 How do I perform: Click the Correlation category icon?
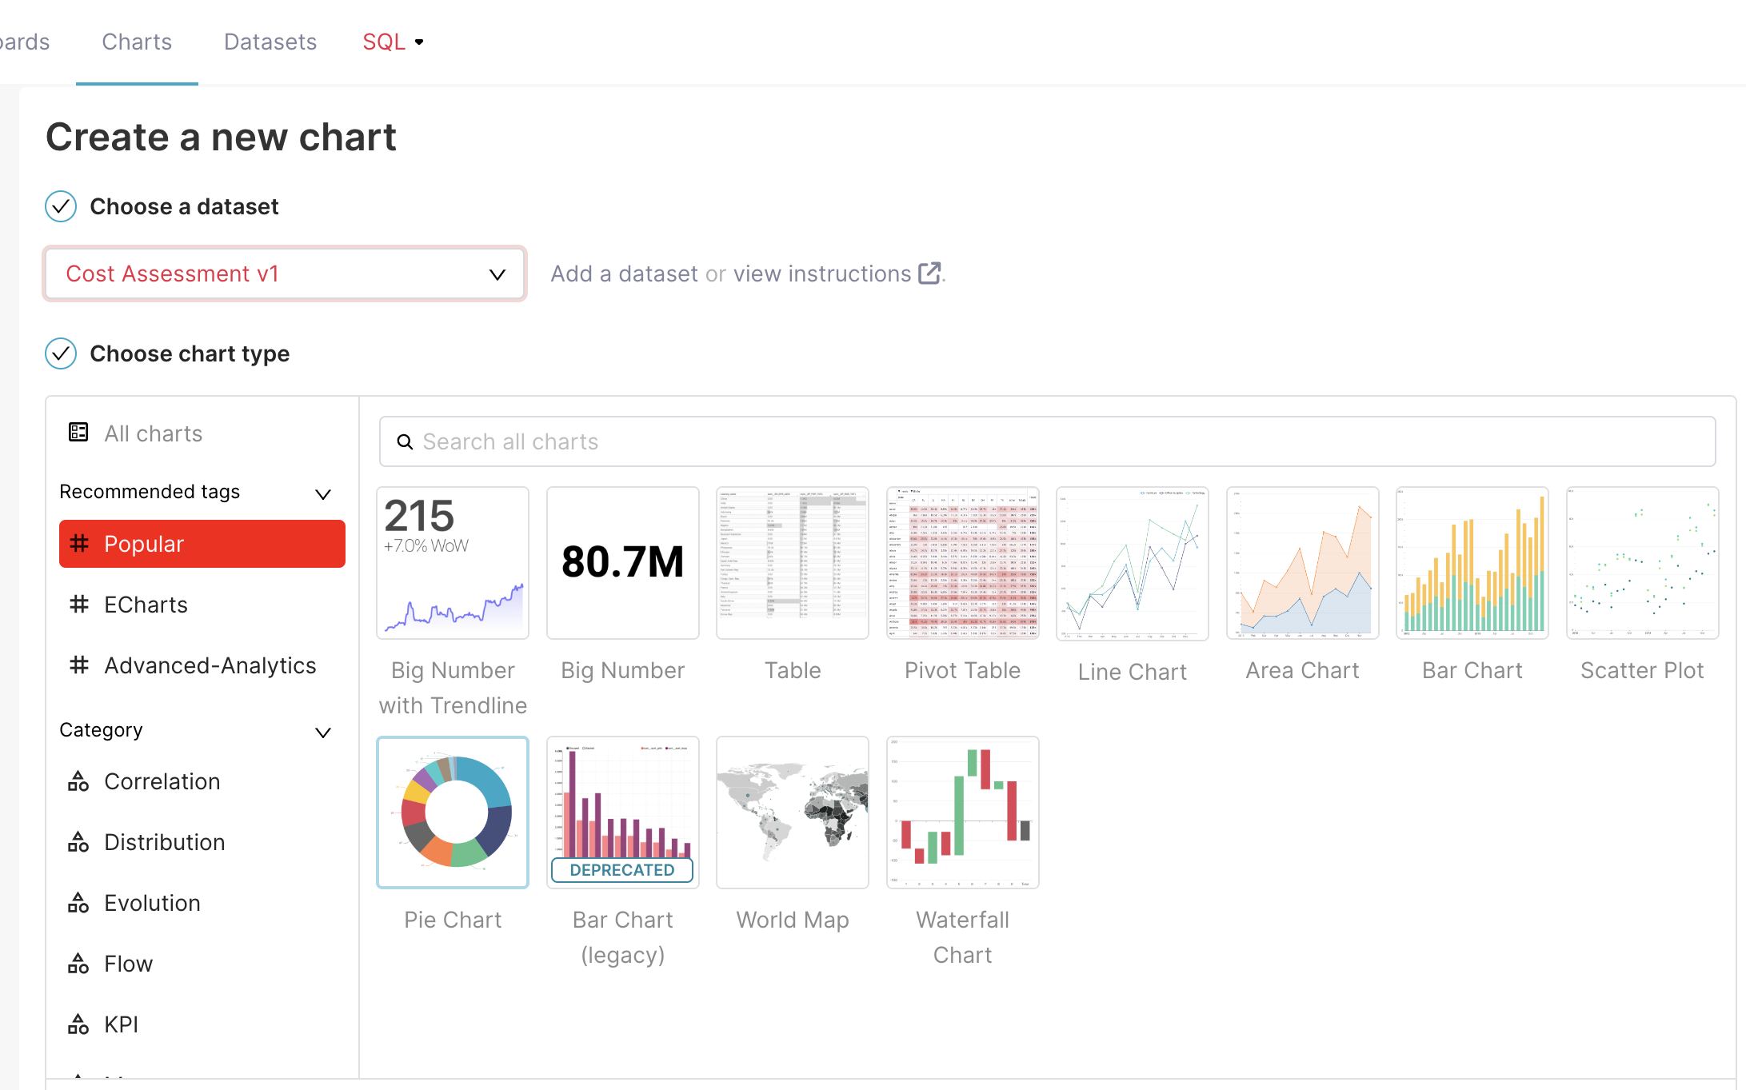(x=78, y=781)
